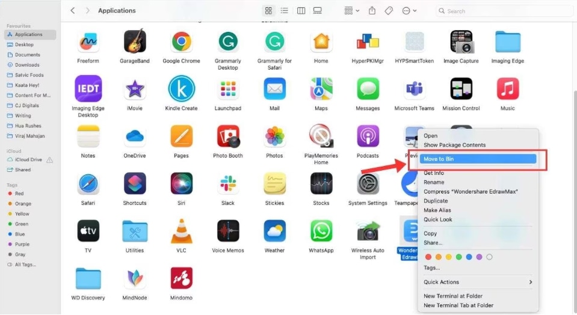The height and width of the screenshot is (315, 577).
Task: Select Rename in the context menu
Action: pyautogui.click(x=434, y=182)
